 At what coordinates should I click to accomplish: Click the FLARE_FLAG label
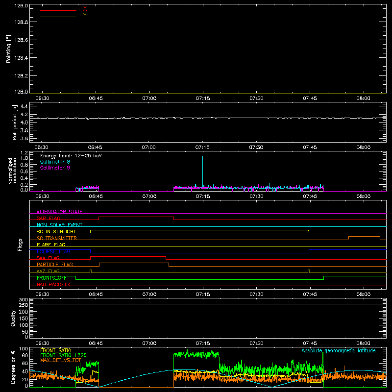51,245
